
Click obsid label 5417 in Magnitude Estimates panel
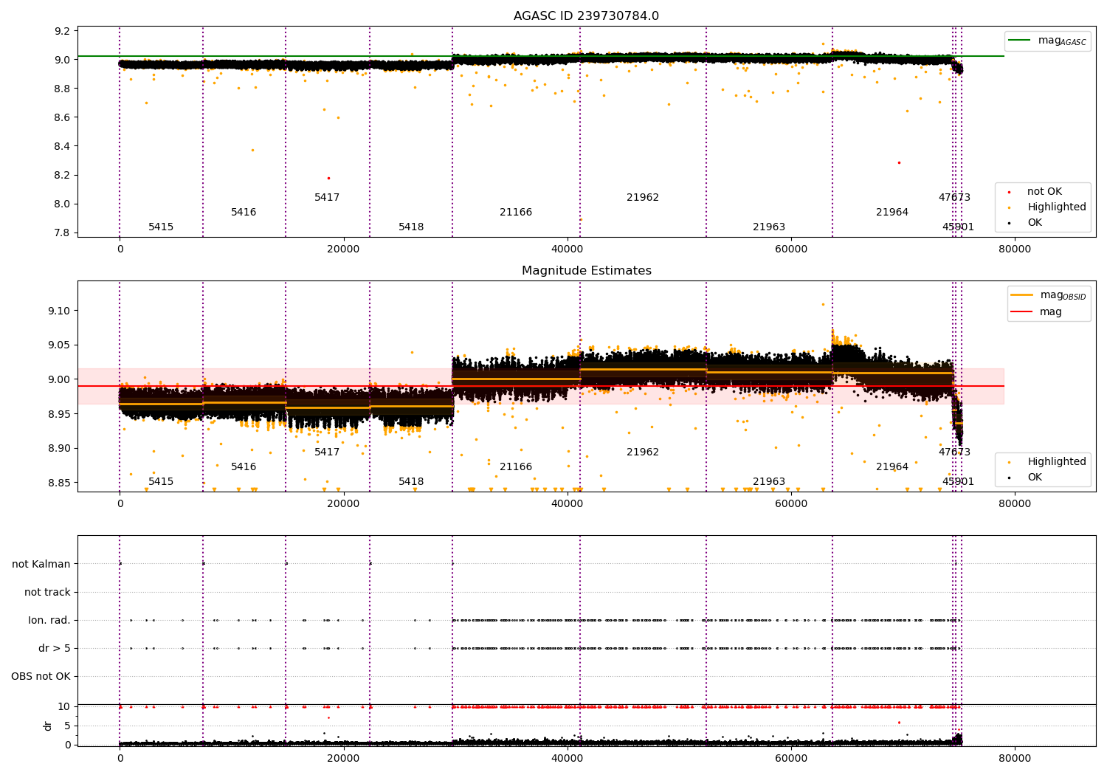(x=327, y=452)
